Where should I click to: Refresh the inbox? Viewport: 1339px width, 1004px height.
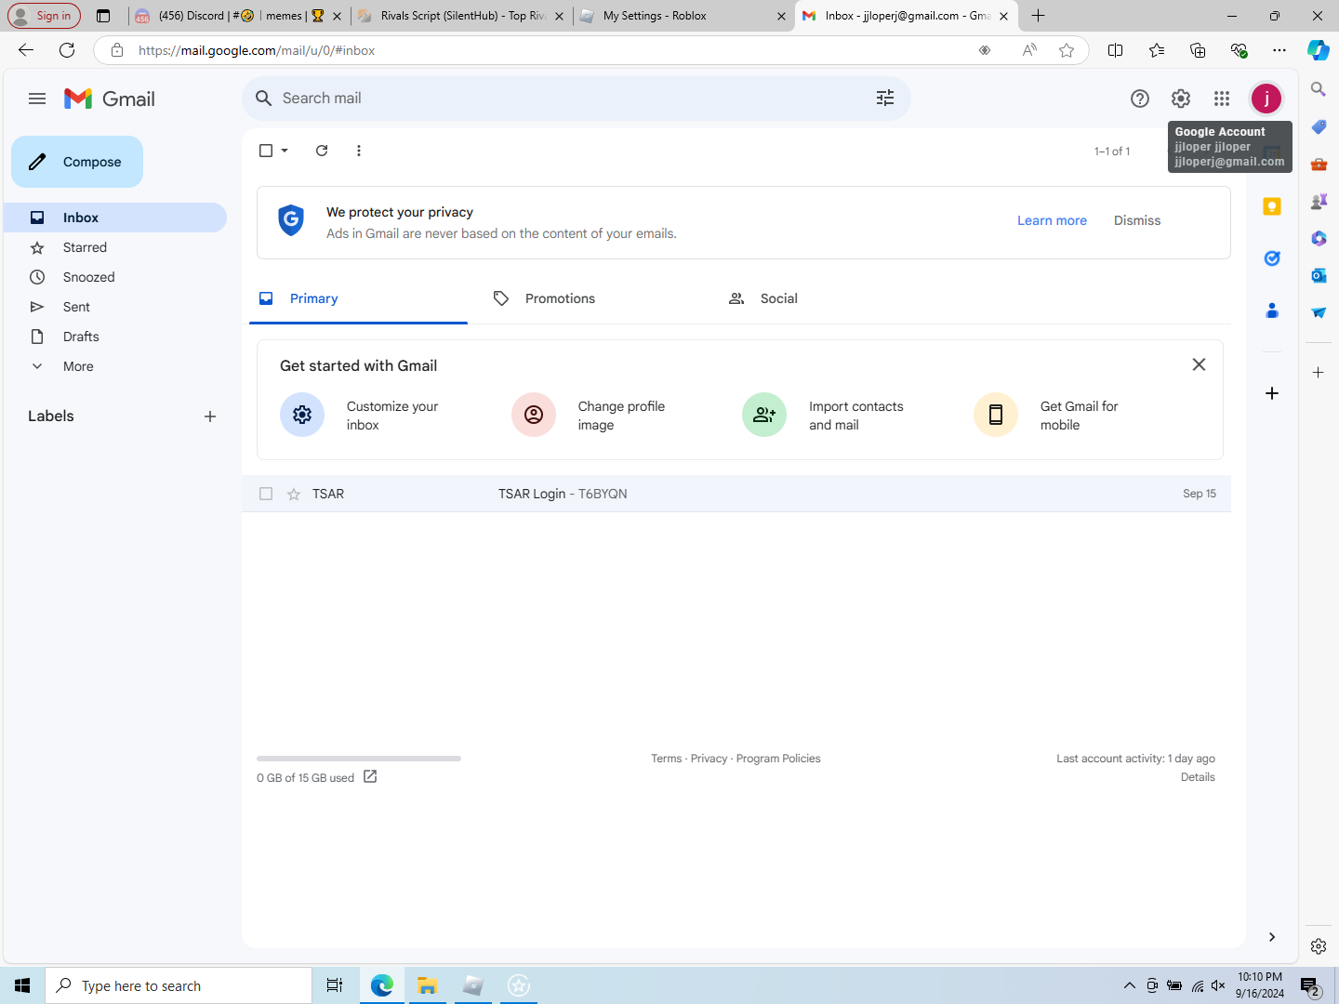coord(322,151)
